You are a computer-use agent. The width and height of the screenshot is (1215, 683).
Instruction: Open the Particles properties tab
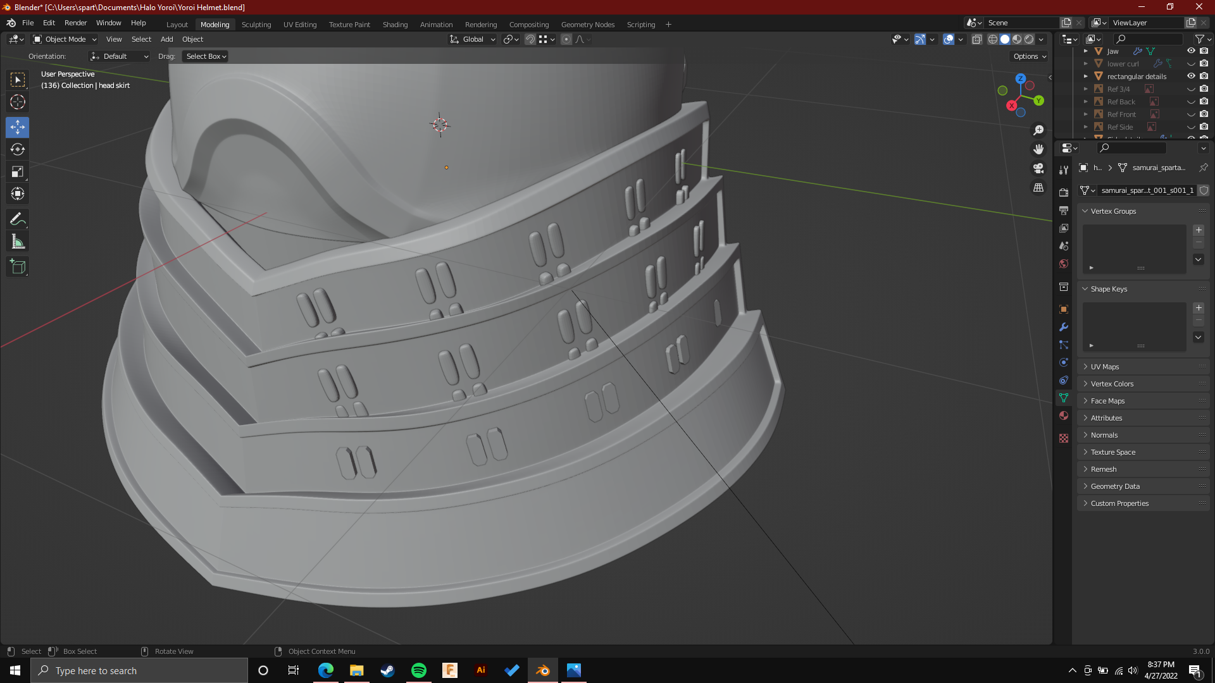coord(1064,345)
